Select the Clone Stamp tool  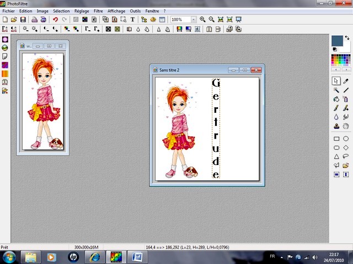[336, 126]
